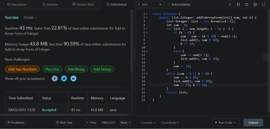Open the Contribute link
The image size is (270, 129).
tap(170, 123)
